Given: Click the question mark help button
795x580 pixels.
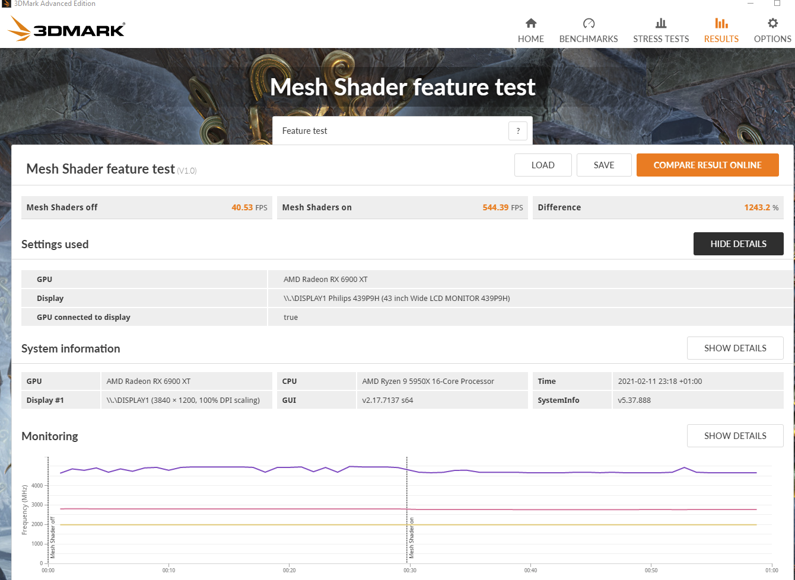Looking at the screenshot, I should tap(518, 131).
